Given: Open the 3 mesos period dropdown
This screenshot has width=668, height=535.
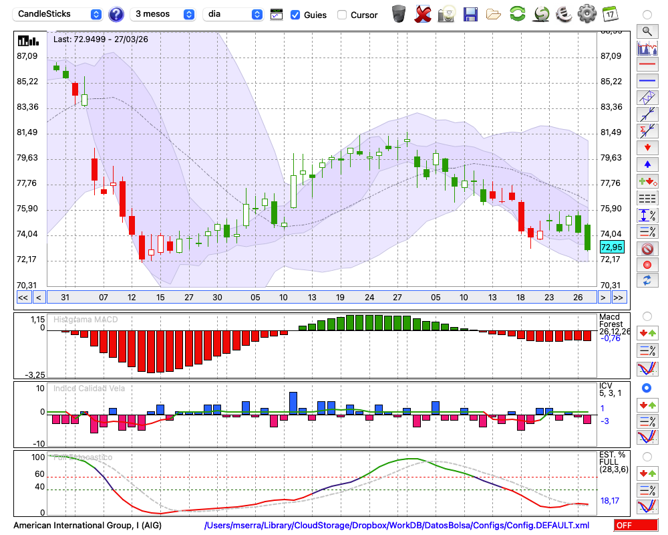Looking at the screenshot, I should [164, 14].
